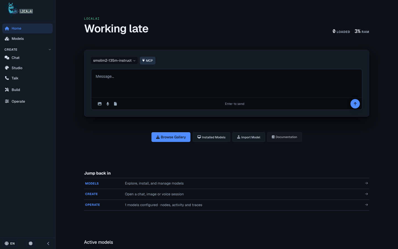Open Studio in the sidebar
The image size is (398, 249).
coord(28,68)
